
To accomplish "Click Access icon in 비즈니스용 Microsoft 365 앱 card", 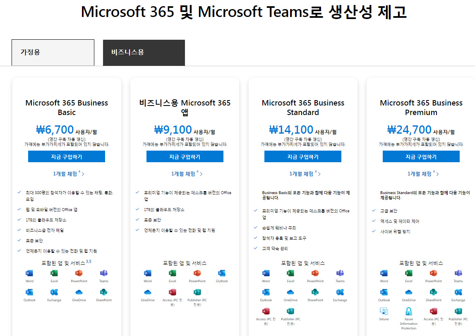I will (173, 293).
